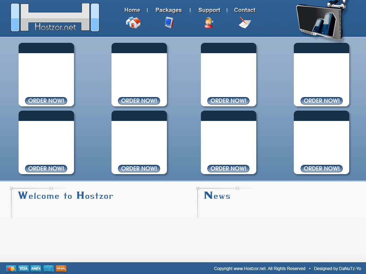Click the AMEX card icon
Image resolution: width=366 pixels, height=274 pixels.
click(x=36, y=268)
